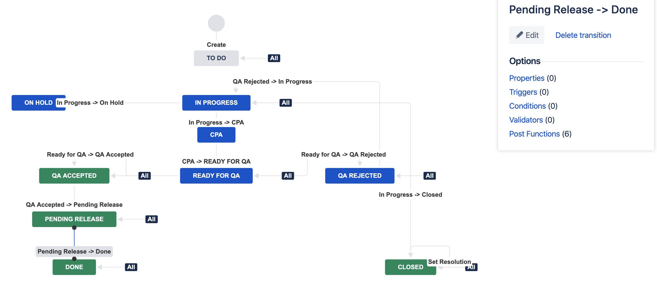Select the TO DO status node
This screenshot has height=287, width=657.
pyautogui.click(x=216, y=58)
